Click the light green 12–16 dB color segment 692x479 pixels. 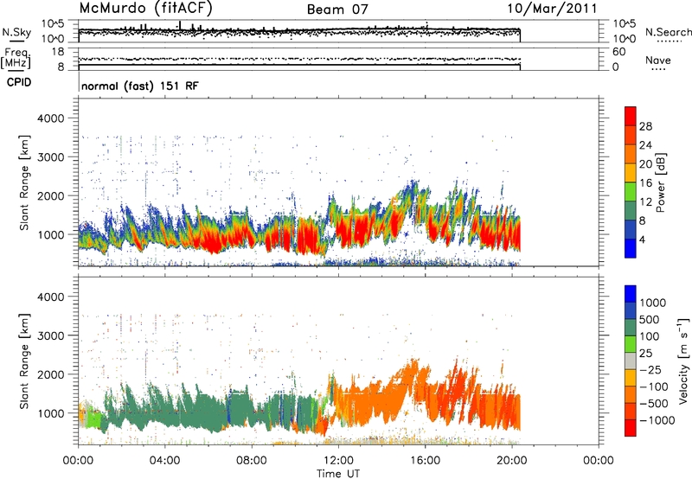tap(631, 192)
